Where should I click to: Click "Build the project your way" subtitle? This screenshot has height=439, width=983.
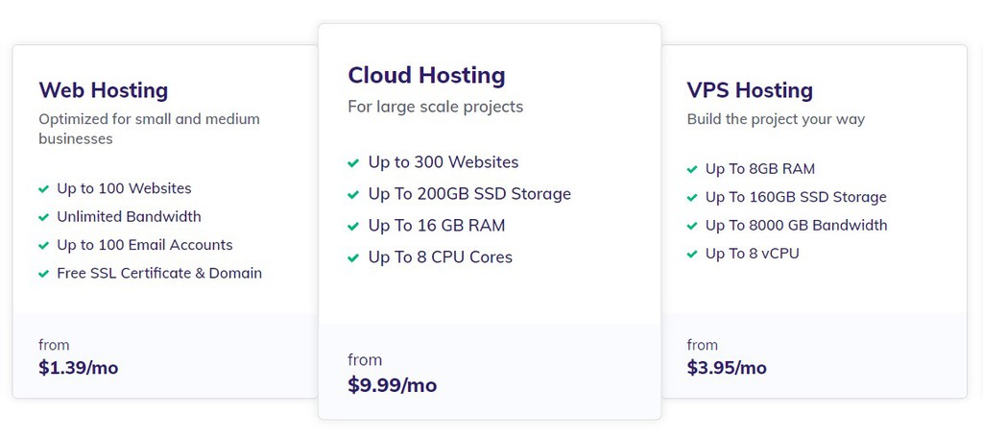pos(776,119)
